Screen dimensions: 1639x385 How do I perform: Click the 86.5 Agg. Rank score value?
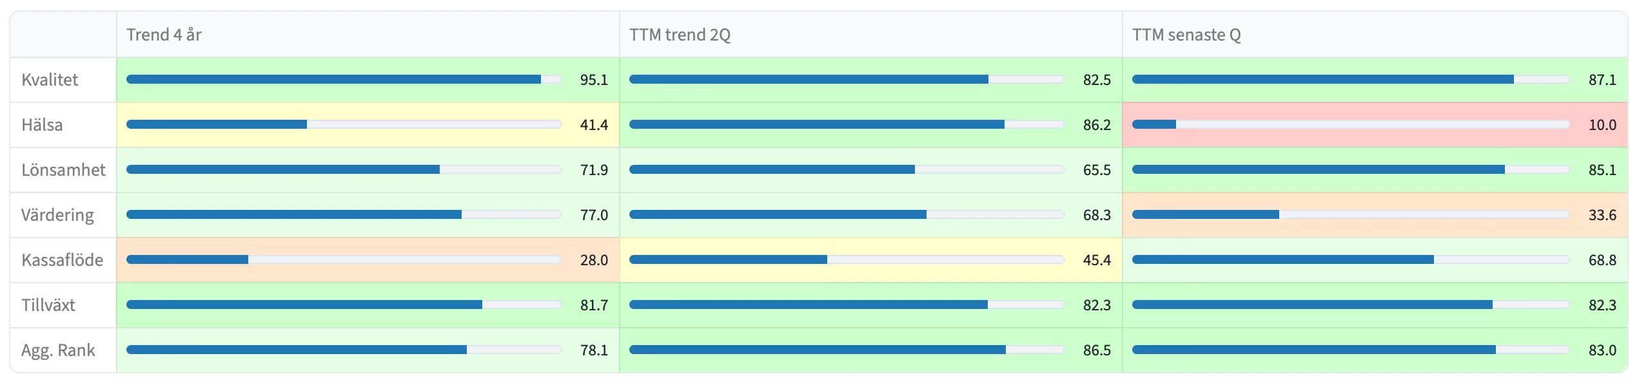point(1097,350)
